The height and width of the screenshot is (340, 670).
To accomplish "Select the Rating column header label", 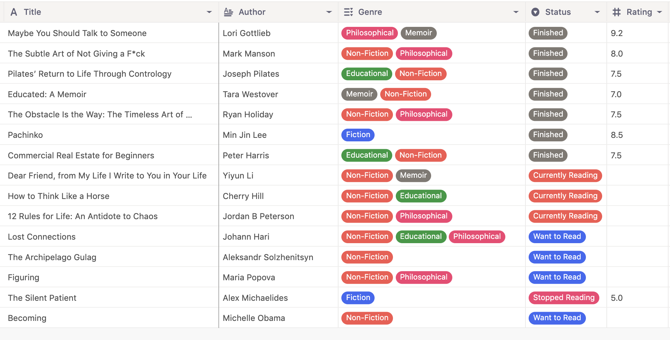I will pyautogui.click(x=639, y=12).
